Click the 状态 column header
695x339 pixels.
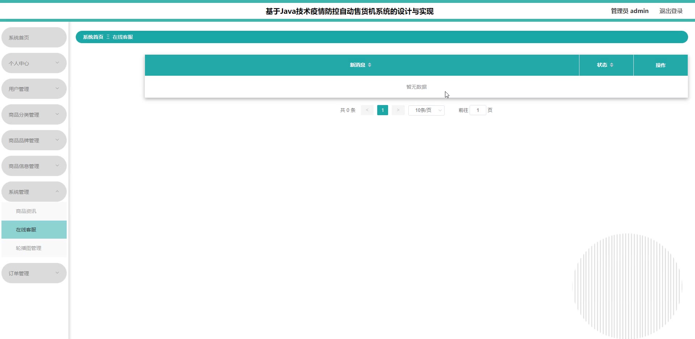606,65
